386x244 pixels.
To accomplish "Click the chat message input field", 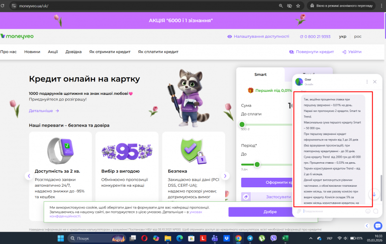I will coord(333,211).
